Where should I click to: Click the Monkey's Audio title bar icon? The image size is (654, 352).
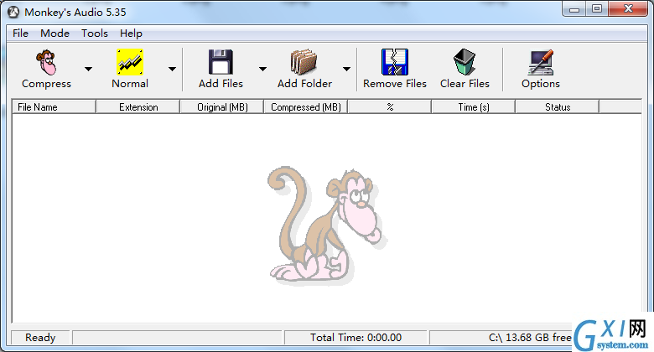[x=13, y=12]
